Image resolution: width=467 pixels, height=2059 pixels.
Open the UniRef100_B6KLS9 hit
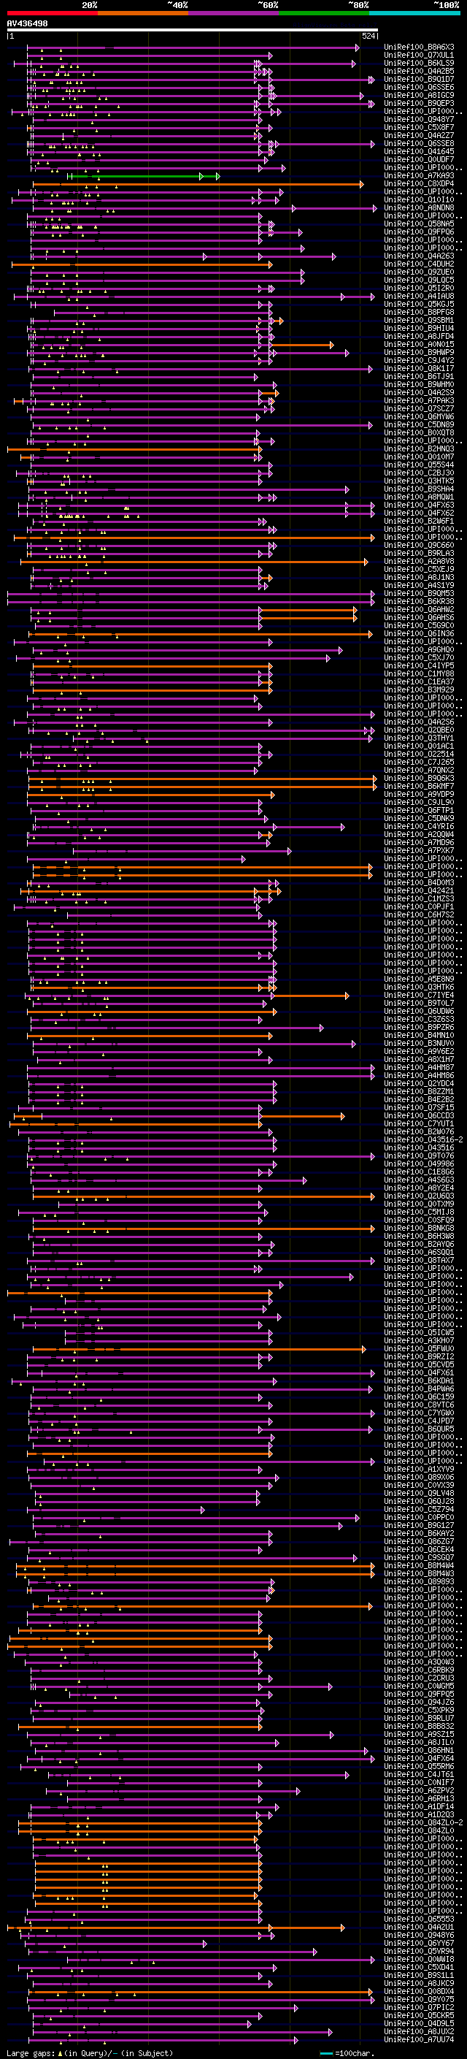(x=418, y=63)
